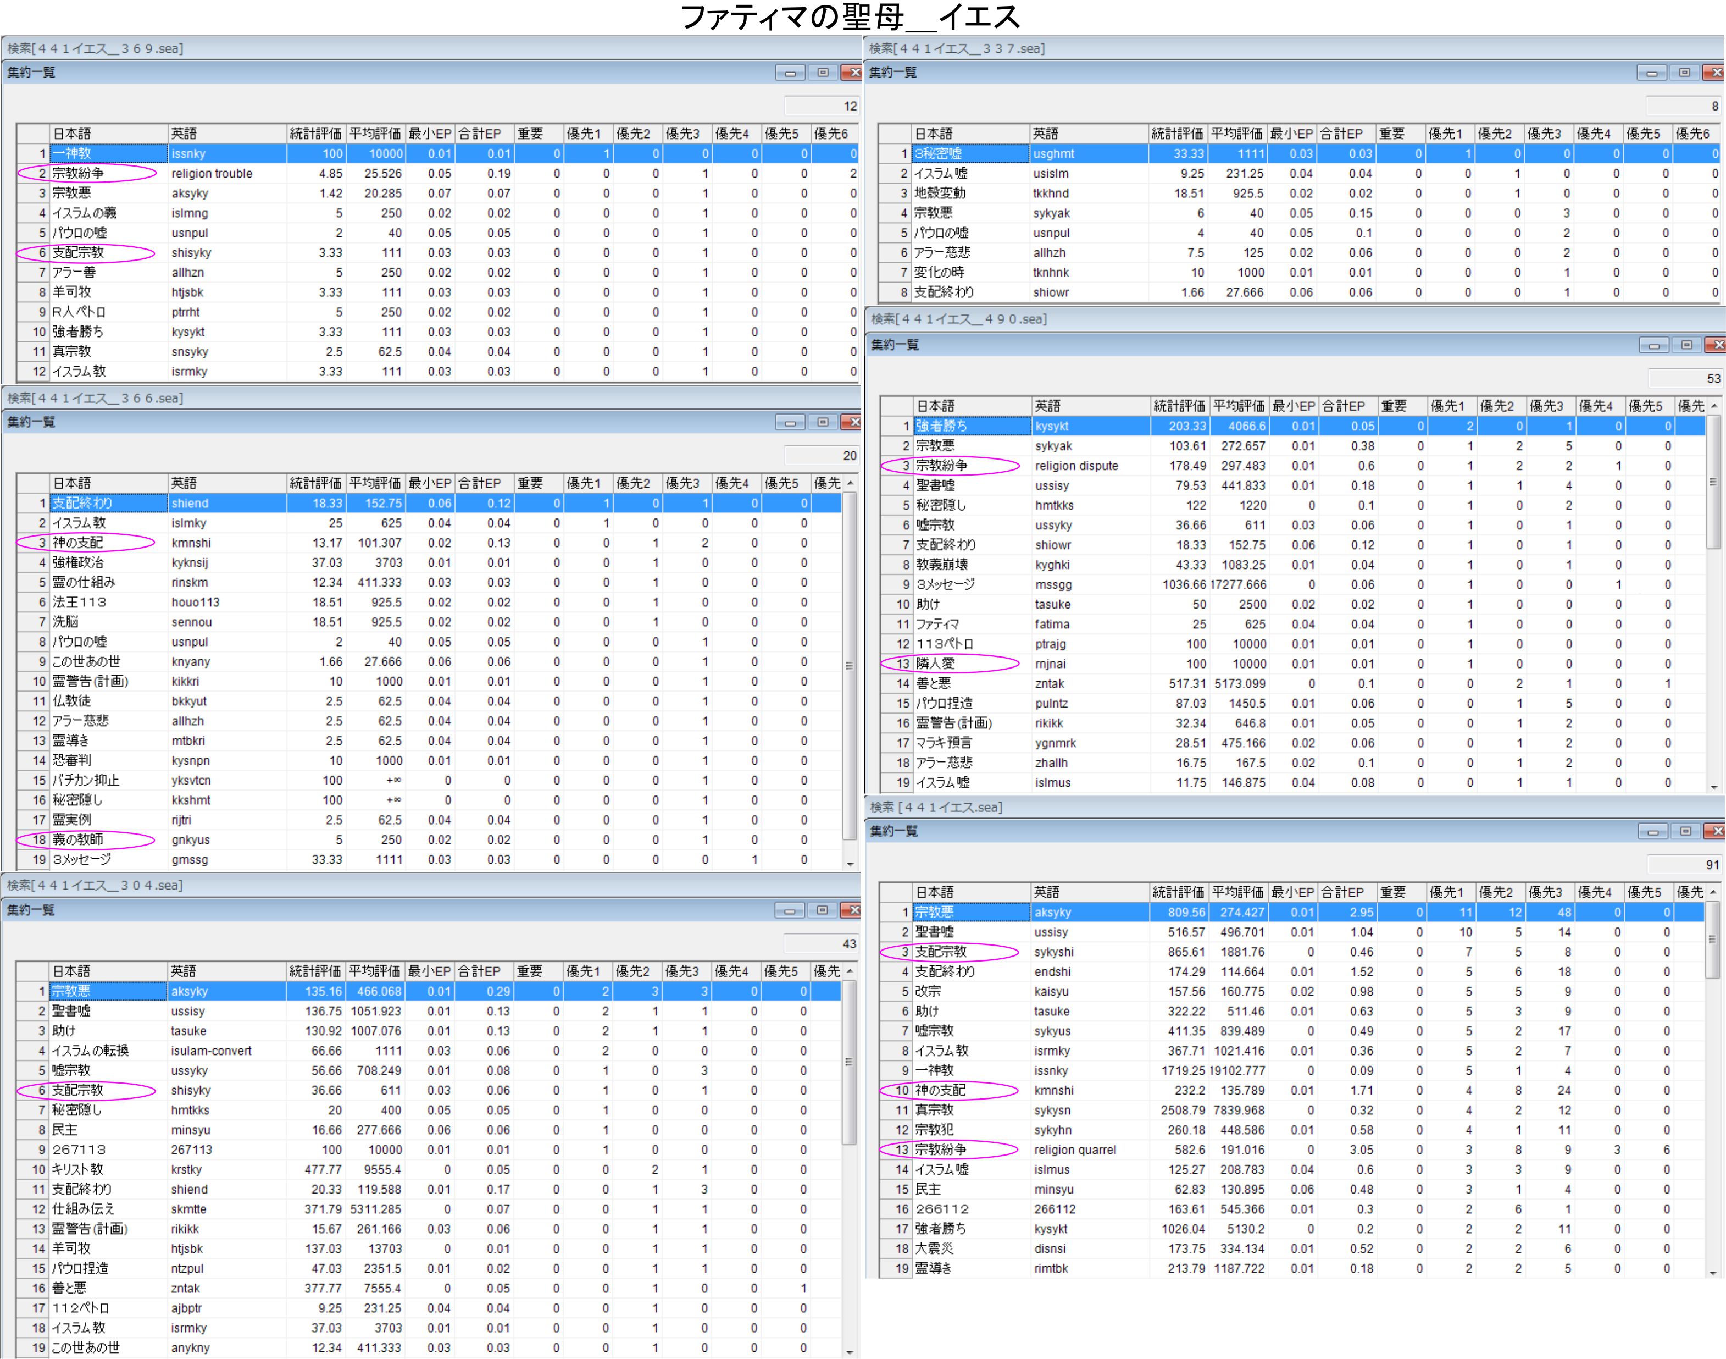Sort by 最小EP column in 441イエス.sea window
This screenshot has height=1359, width=1726.
[1292, 893]
